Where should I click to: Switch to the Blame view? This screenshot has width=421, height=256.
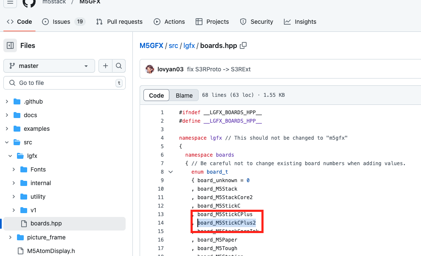pyautogui.click(x=184, y=96)
